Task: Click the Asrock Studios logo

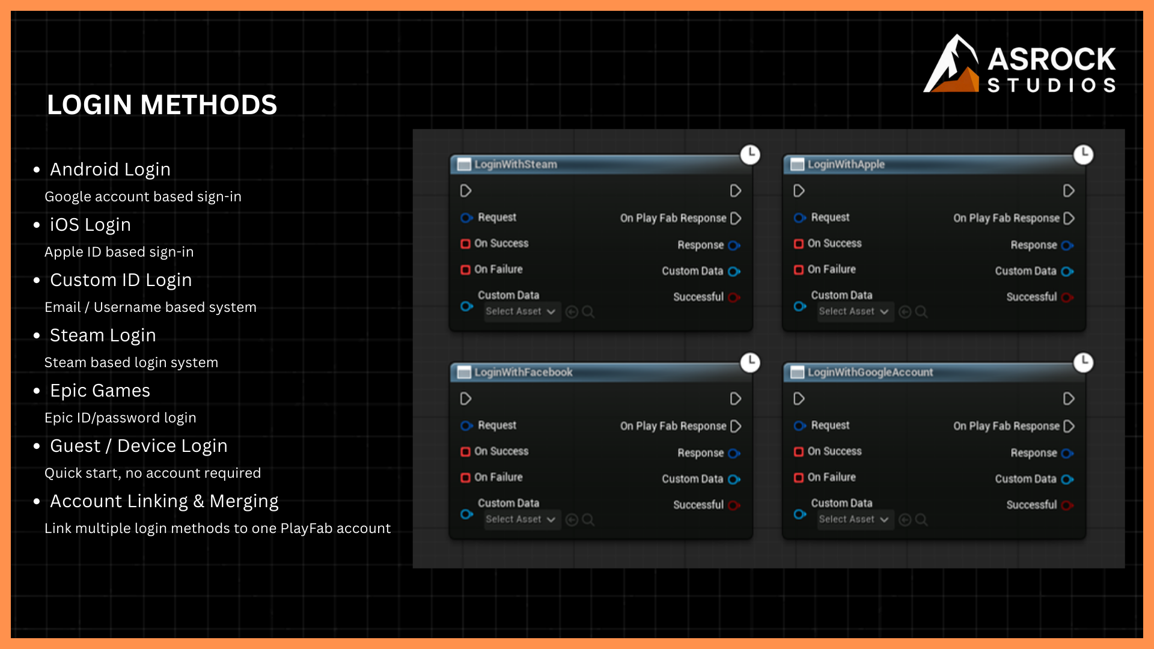Action: pos(1019,64)
